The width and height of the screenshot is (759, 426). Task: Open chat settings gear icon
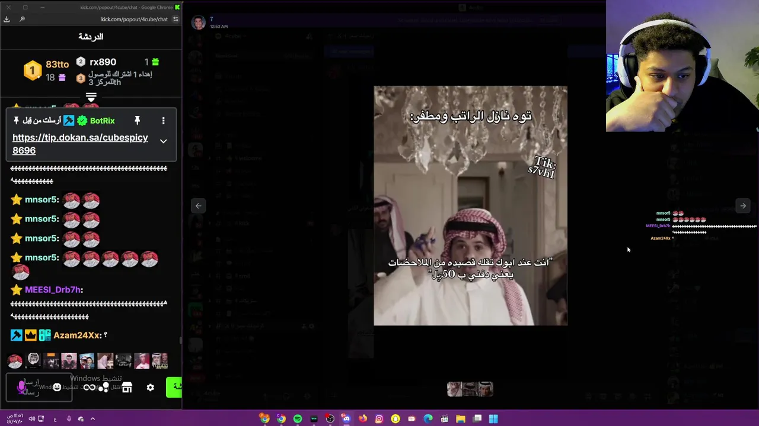click(x=150, y=388)
